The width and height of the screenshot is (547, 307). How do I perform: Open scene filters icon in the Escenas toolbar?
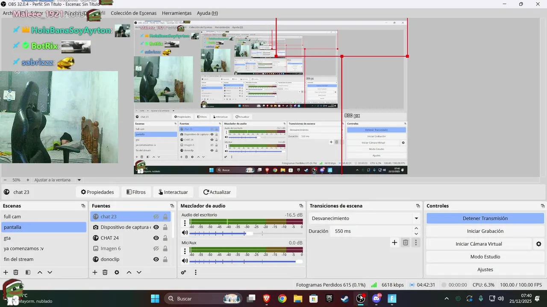[28, 272]
